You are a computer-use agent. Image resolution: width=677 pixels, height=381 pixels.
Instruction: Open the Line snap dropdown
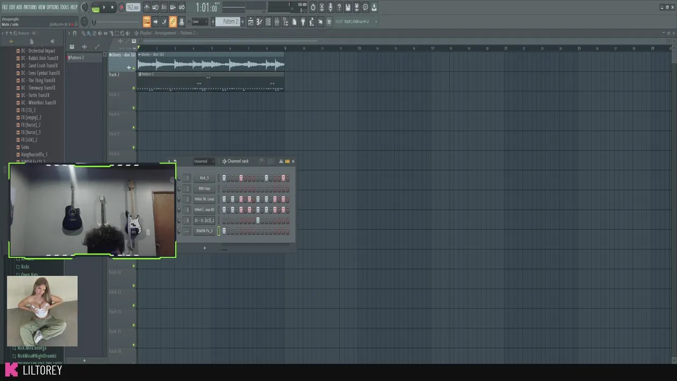pos(200,22)
